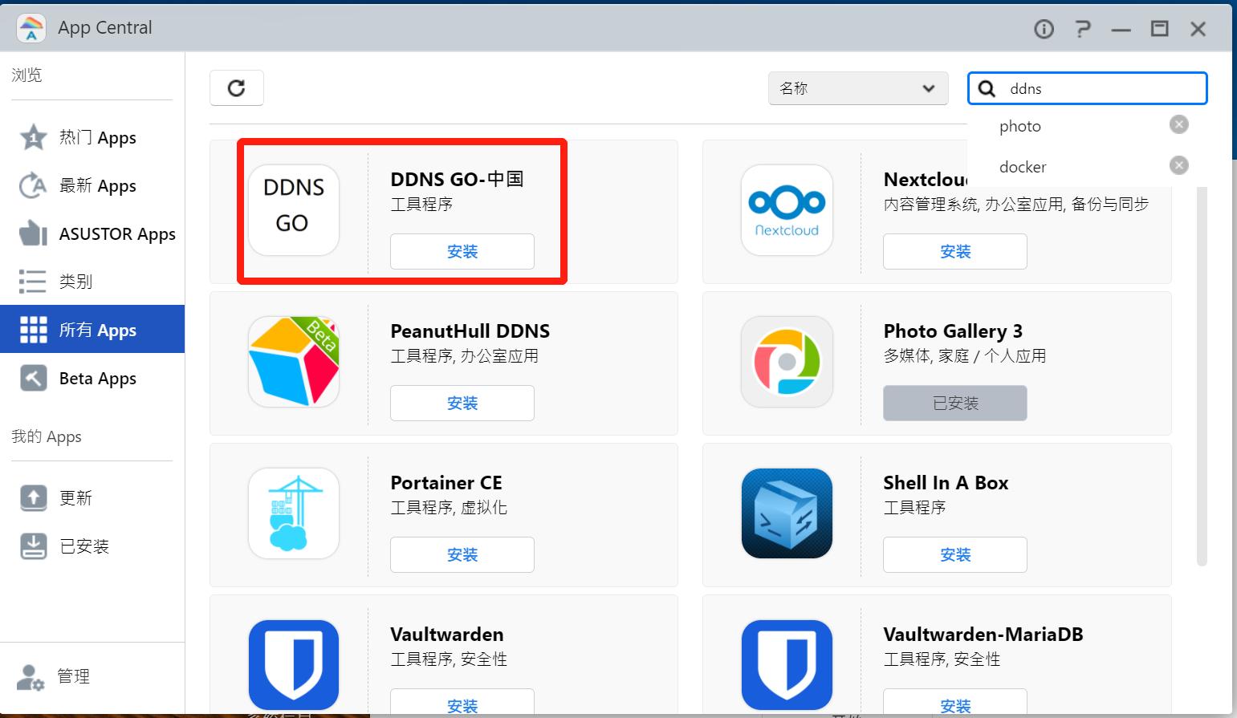Open Shell In A Box app title
Viewport: 1237px width, 718px height.
946,483
